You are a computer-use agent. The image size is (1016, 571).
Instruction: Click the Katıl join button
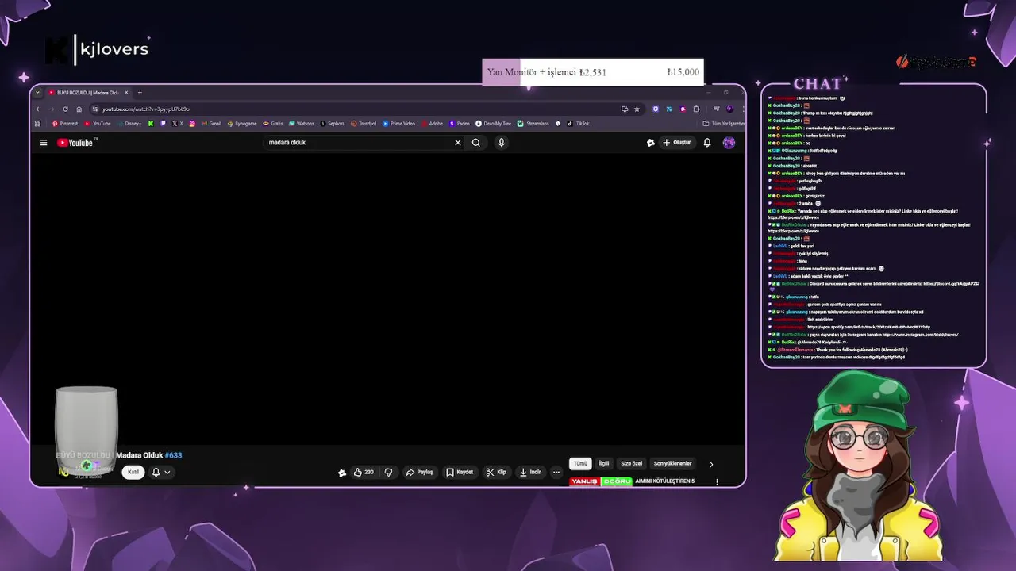(x=133, y=472)
